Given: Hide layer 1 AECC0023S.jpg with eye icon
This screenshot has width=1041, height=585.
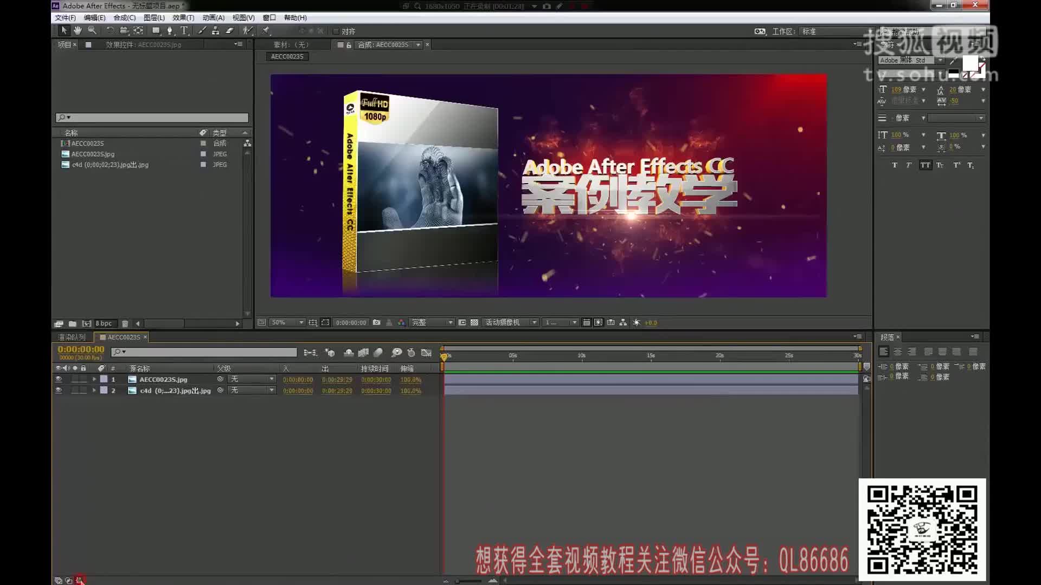Looking at the screenshot, I should point(59,379).
